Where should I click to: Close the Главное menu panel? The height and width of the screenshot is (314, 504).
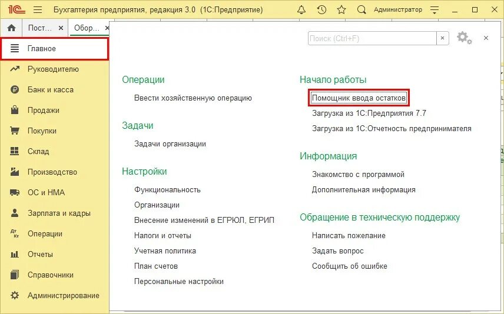[486, 38]
